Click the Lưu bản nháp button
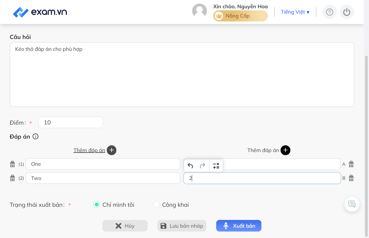 [182, 226]
